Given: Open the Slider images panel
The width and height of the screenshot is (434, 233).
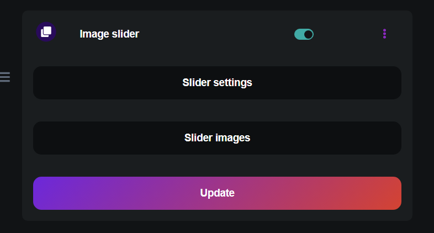Looking at the screenshot, I should 217,138.
